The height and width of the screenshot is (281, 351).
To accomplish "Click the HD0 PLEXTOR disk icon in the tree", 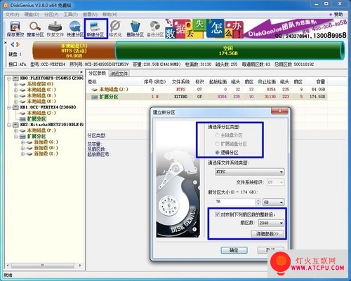I will [15, 78].
